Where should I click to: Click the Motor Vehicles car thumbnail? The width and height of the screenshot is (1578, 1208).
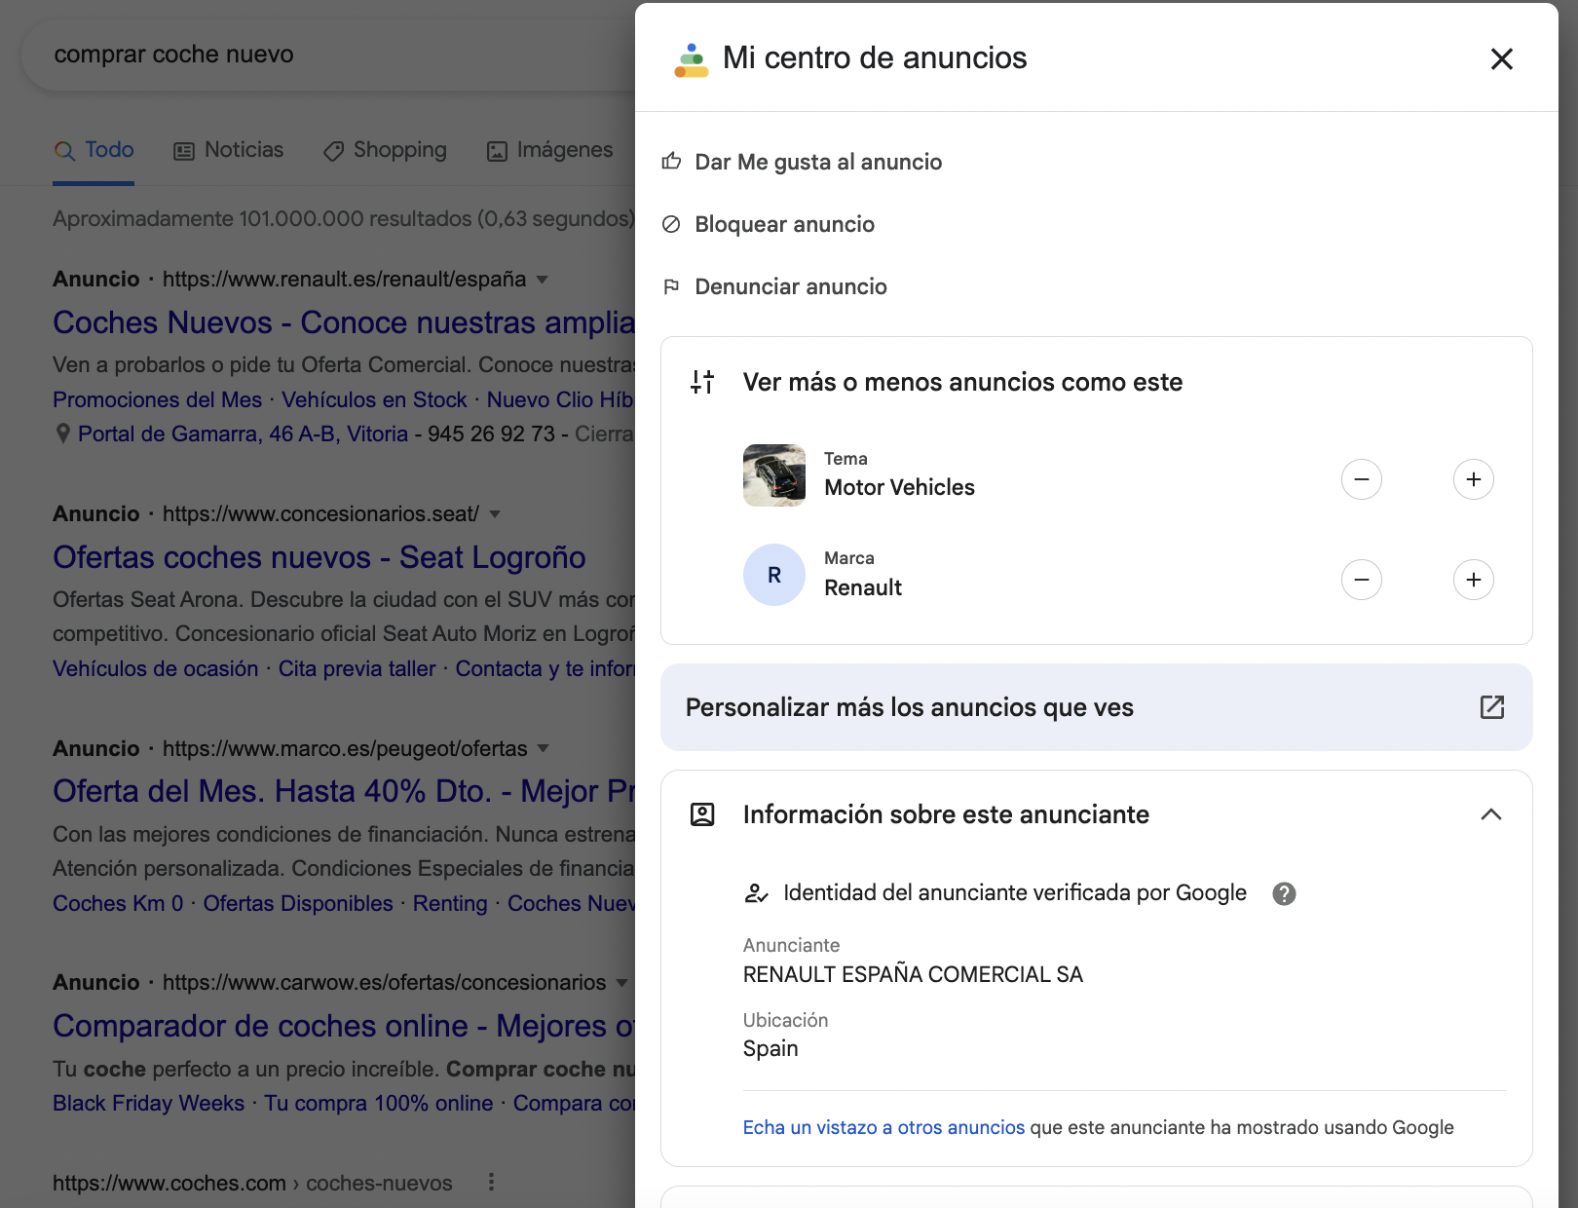pos(774,475)
